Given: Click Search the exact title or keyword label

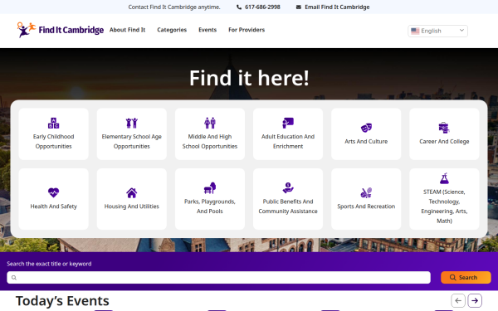Looking at the screenshot, I should tap(49, 264).
